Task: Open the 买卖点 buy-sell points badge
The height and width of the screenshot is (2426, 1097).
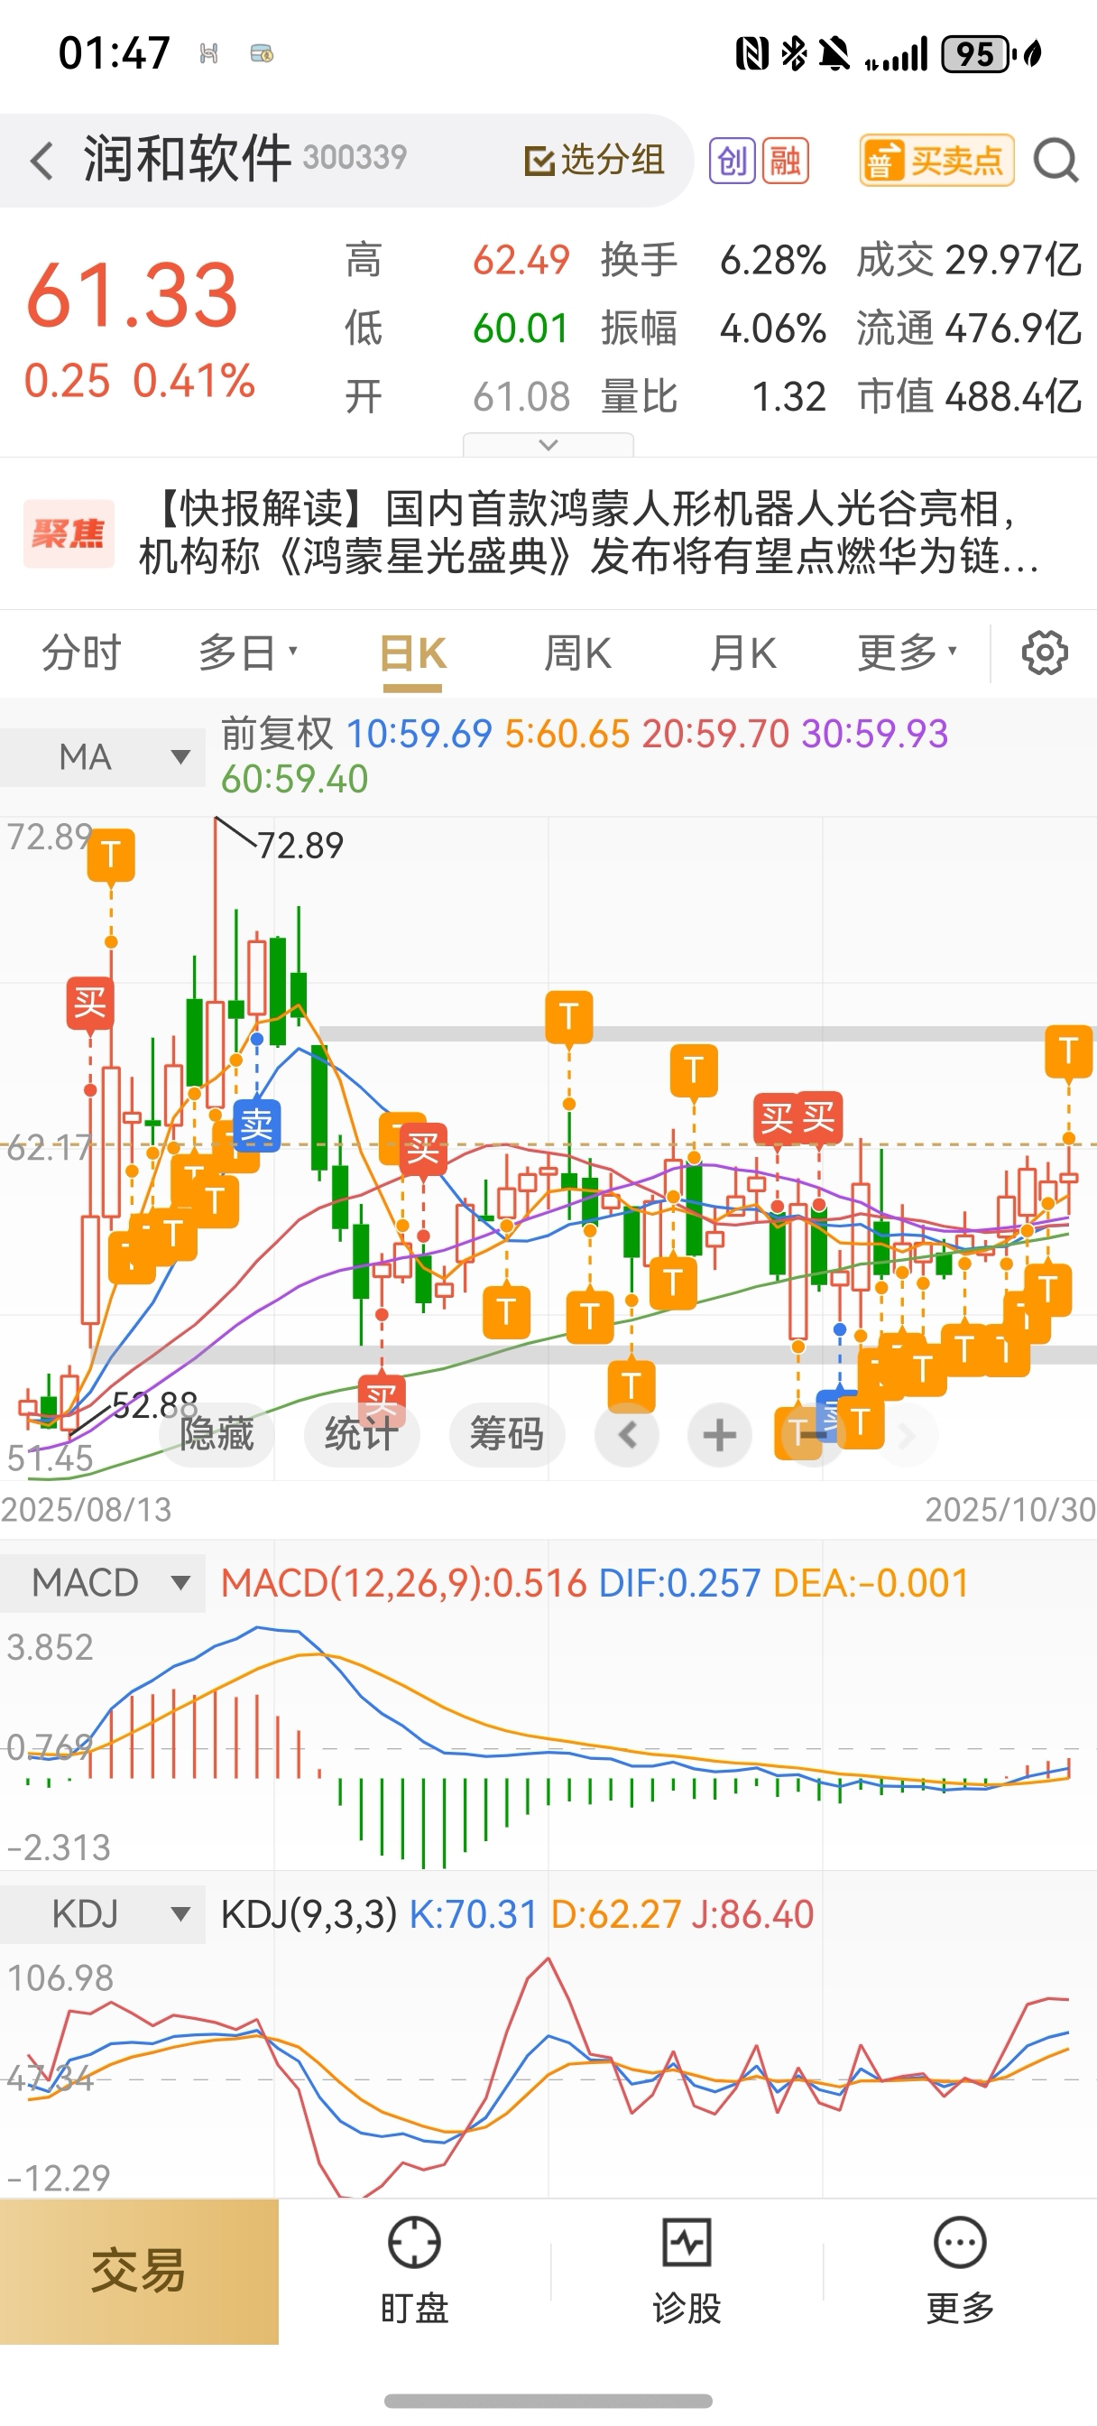Action: point(936,161)
